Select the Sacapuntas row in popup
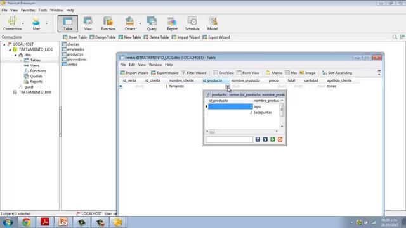 [243, 113]
